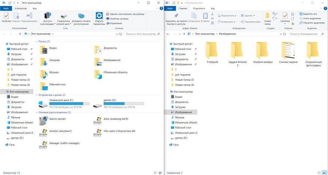Create New folder from ribbon icon
The image size is (328, 175).
[267, 16]
